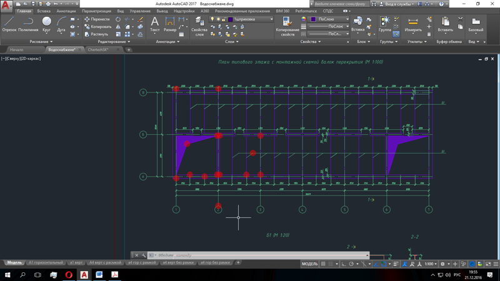Select the Отрезок line tool
500x281 pixels.
click(x=9, y=24)
